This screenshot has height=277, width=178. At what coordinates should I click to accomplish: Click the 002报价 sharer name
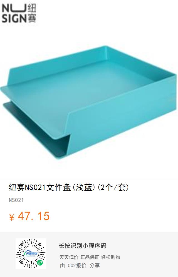(x=77, y=265)
